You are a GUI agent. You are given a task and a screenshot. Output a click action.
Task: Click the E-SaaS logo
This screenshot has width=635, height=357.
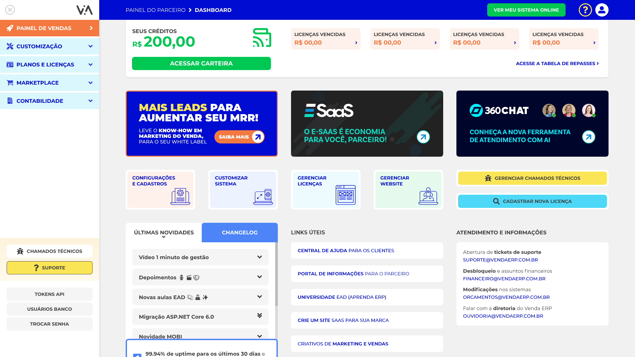329,111
